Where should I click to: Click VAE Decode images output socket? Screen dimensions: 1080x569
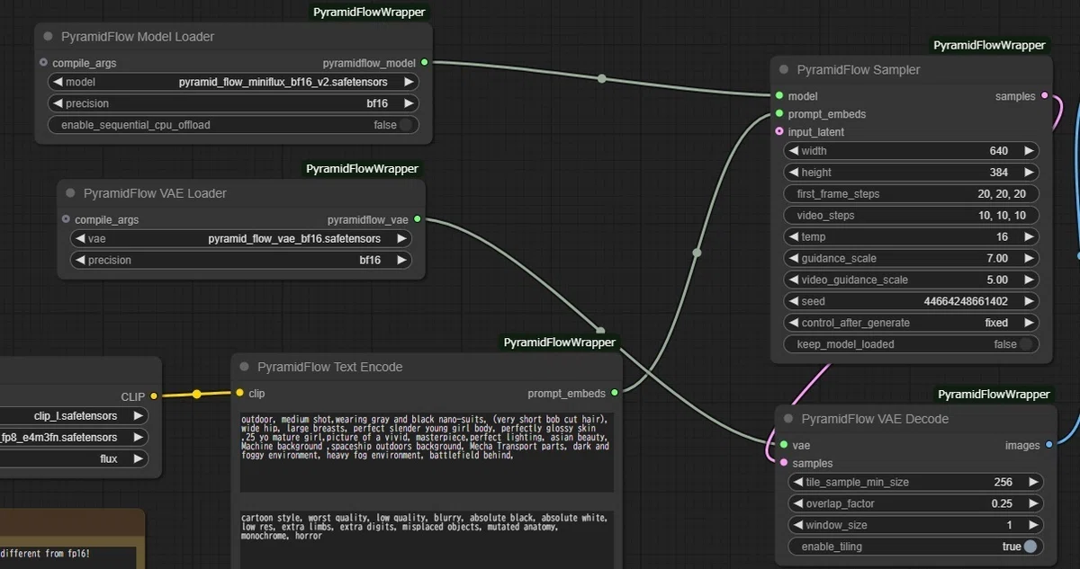click(x=1048, y=444)
